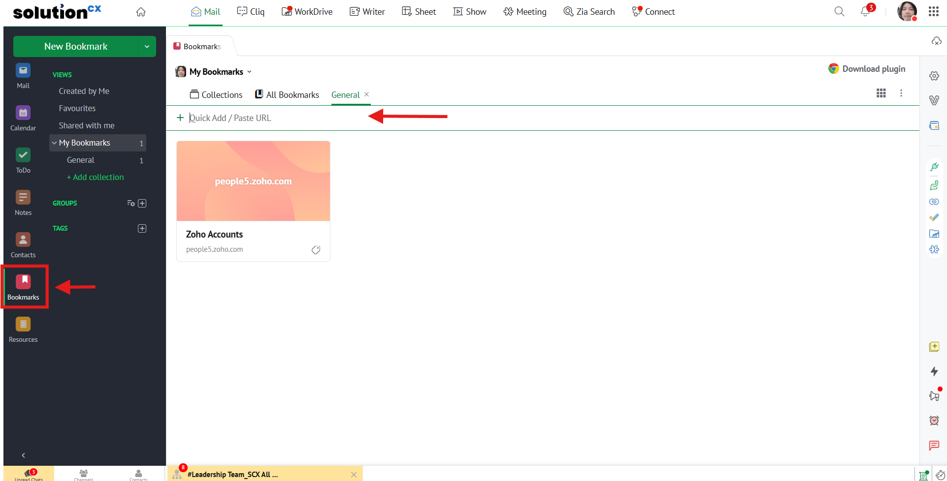Click Download plugin link

pyautogui.click(x=867, y=69)
